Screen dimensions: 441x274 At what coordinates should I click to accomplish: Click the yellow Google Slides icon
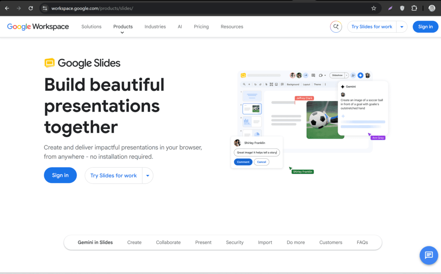[x=50, y=63]
